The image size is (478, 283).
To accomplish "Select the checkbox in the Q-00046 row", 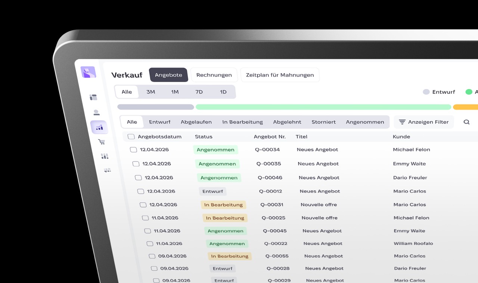I will tap(138, 178).
